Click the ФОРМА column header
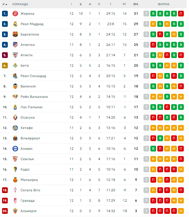The image size is (189, 217). tap(164, 4)
